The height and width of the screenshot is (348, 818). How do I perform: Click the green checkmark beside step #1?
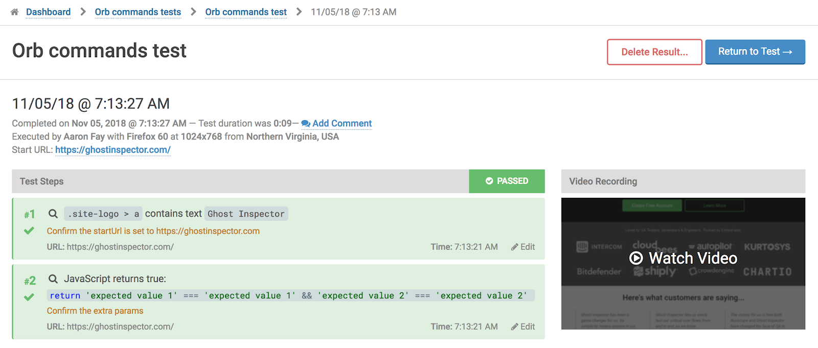click(29, 230)
